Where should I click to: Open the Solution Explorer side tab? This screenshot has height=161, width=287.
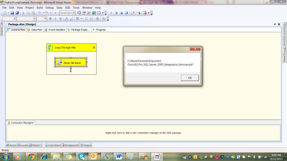click(x=284, y=35)
